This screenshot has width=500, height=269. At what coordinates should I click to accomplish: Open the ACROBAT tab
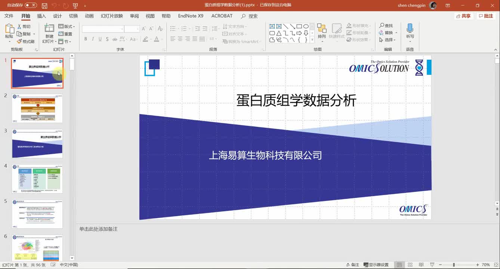point(222,16)
